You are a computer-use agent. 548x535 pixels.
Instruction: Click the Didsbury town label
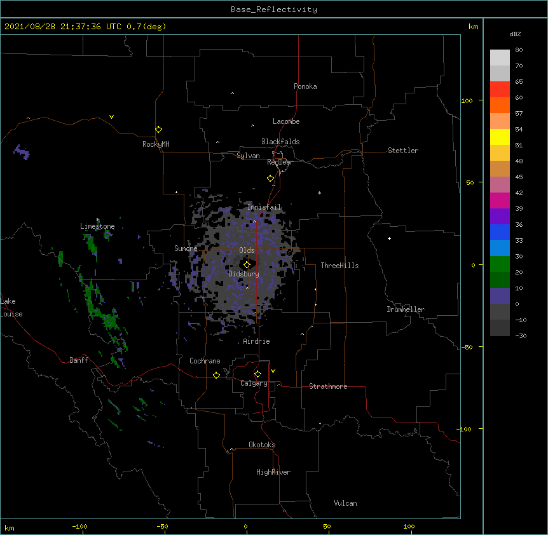tap(244, 274)
